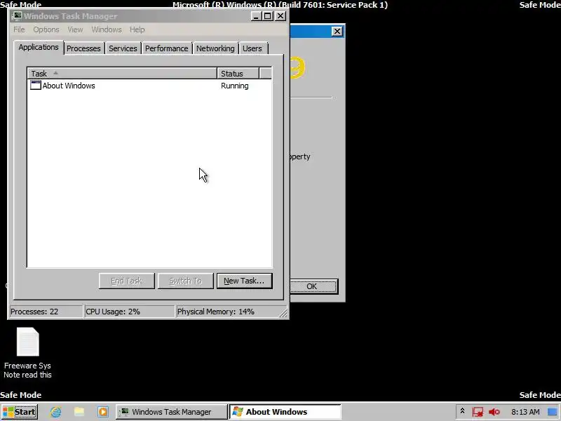Viewport: 561px width, 421px height.
Task: Open the Windows menu
Action: (x=107, y=29)
